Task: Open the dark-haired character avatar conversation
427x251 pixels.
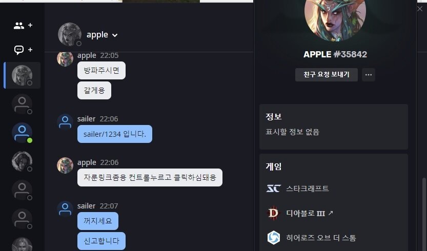Action: click(22, 161)
